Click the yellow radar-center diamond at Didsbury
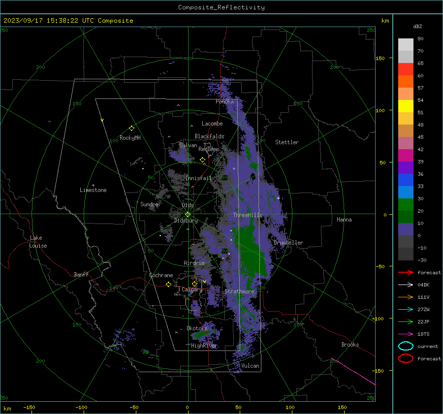Image resolution: width=443 pixels, height=414 pixels. 188,215
